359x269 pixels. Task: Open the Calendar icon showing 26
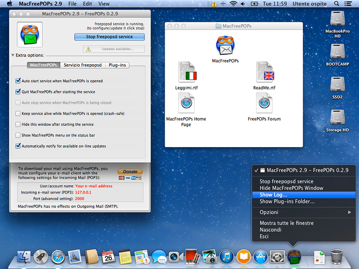[108, 257]
